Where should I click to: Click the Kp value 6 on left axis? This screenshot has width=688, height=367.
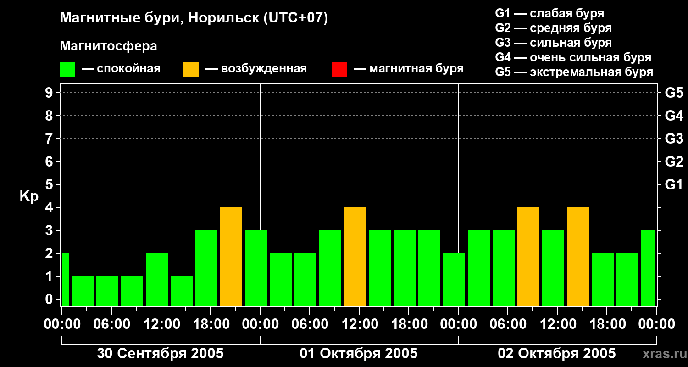coord(50,161)
